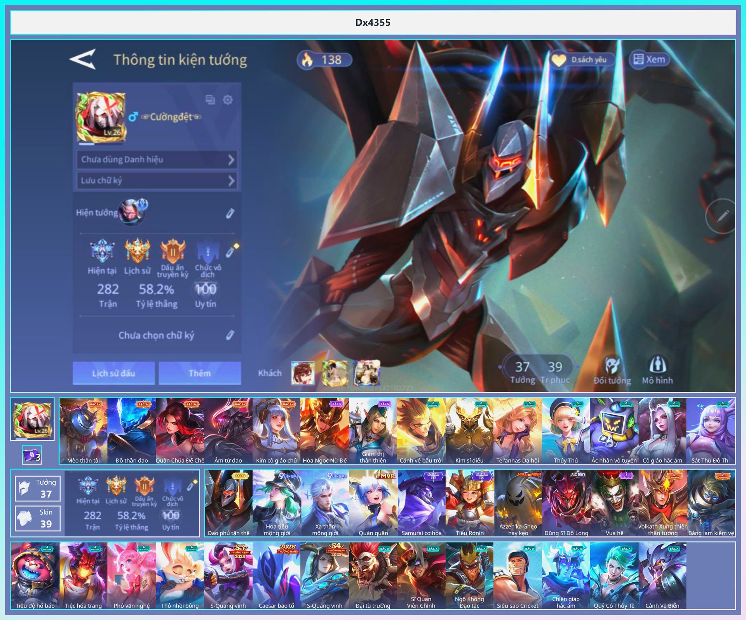
Task: Expand the Chưa dùng Danh hiệu row
Action: pyautogui.click(x=157, y=159)
